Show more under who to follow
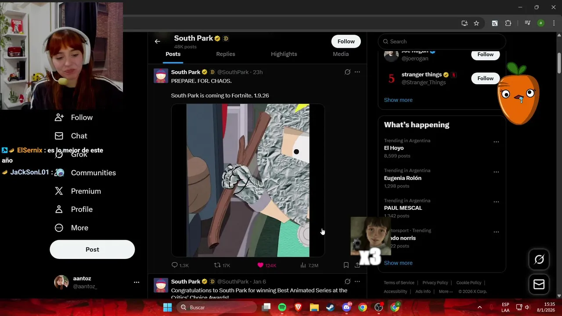The height and width of the screenshot is (316, 562). pyautogui.click(x=398, y=100)
